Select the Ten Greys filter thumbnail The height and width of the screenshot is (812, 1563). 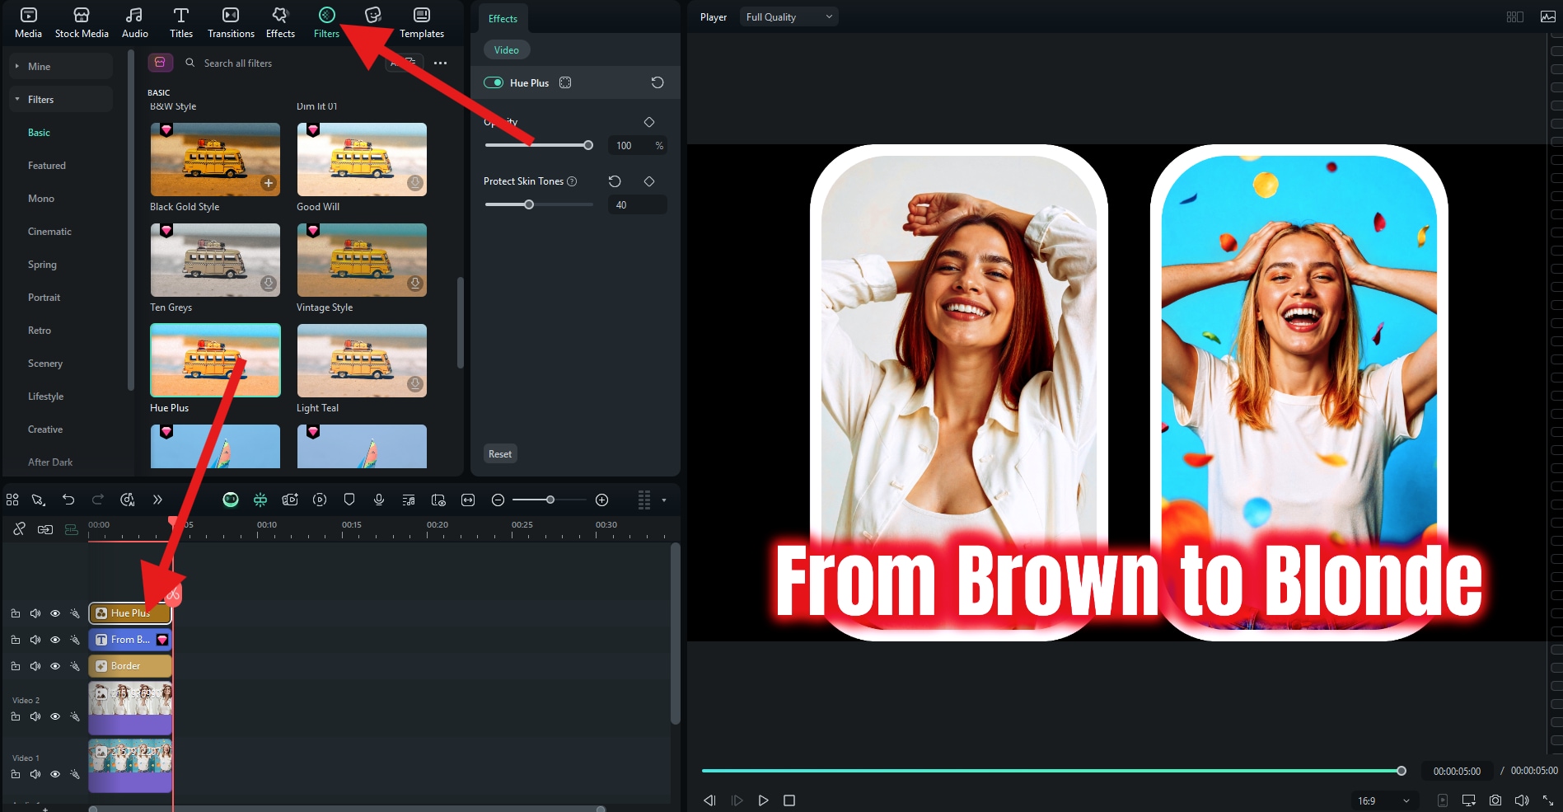click(x=215, y=260)
